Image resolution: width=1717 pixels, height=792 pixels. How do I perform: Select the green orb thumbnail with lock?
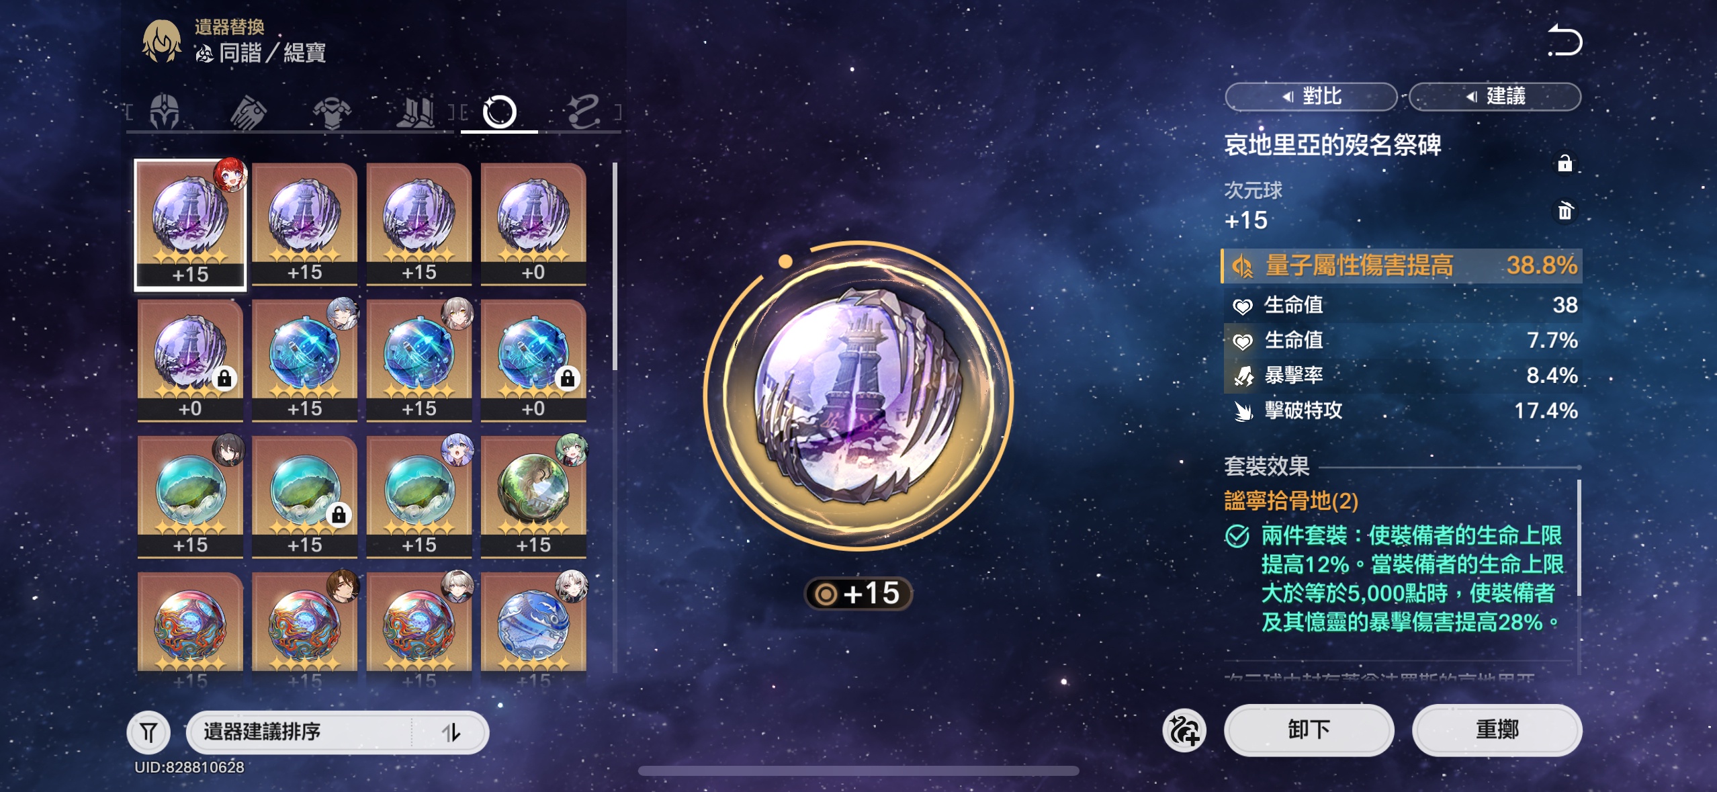[304, 497]
